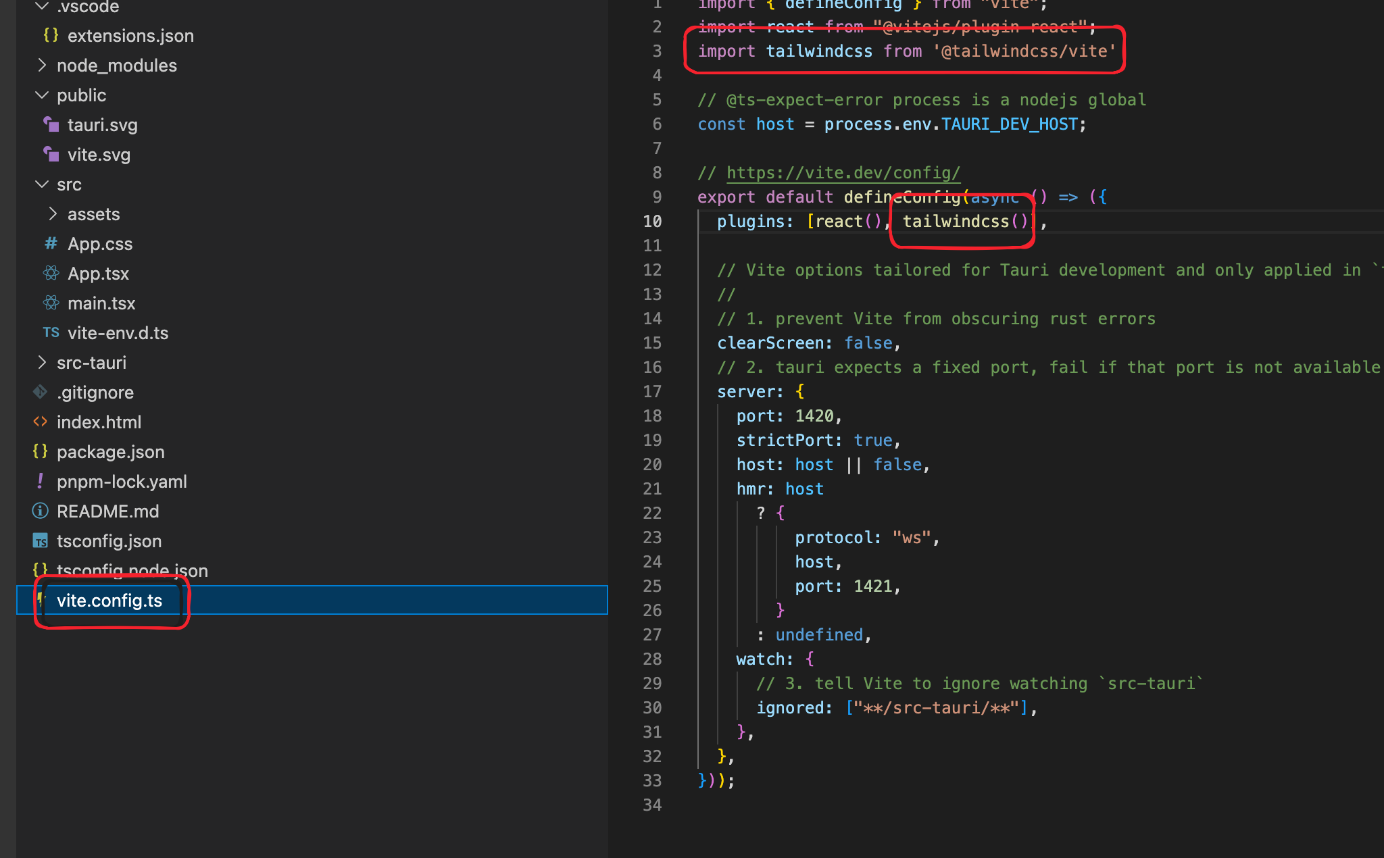Click the tauri.svg file icon

[x=51, y=124]
